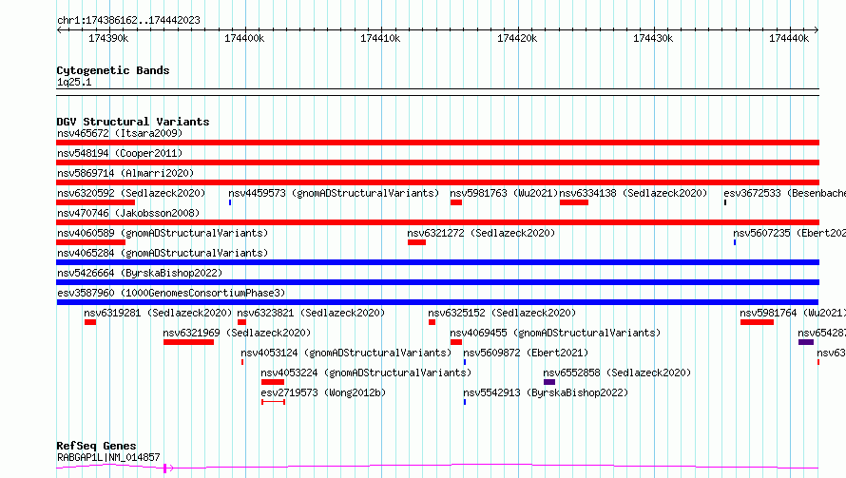Select the nsv6320592 (Sedlazeck2020) red bar
The image size is (846, 478).
pos(95,202)
